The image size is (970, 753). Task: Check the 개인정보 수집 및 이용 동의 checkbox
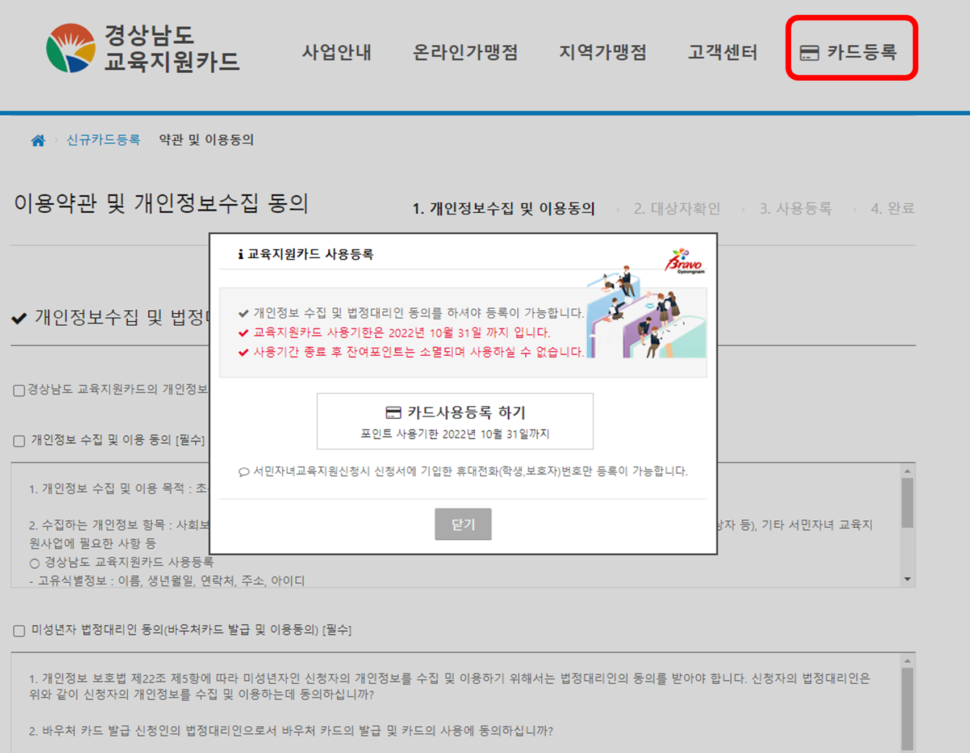[x=18, y=441]
